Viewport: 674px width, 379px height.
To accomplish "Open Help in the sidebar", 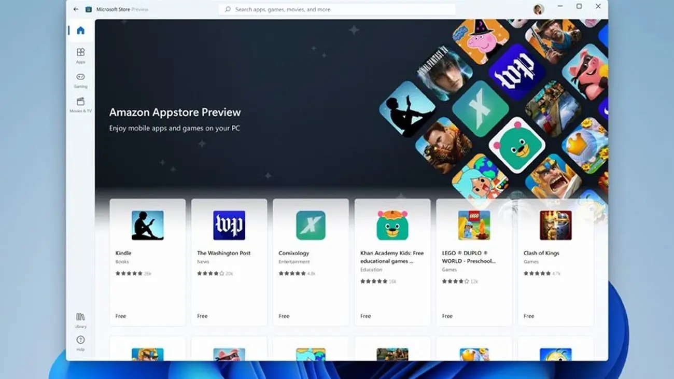I will pos(80,343).
